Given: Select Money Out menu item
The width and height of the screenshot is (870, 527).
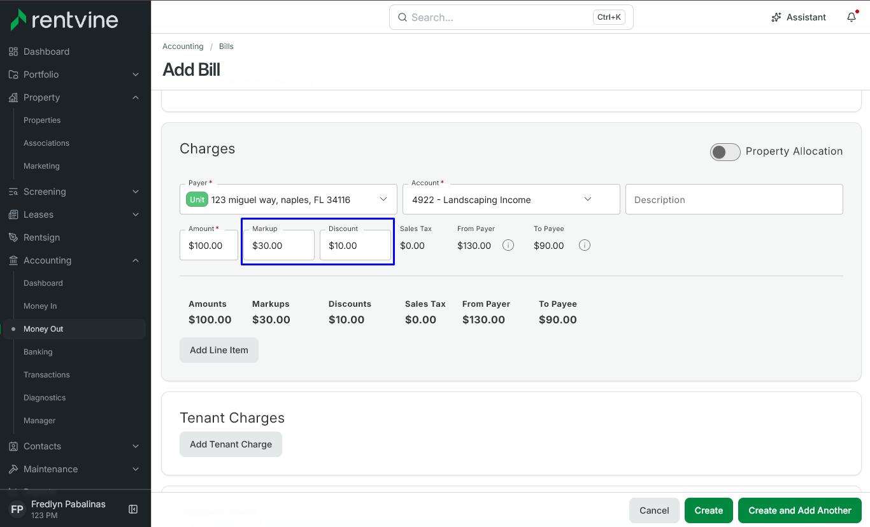Looking at the screenshot, I should pos(75,329).
